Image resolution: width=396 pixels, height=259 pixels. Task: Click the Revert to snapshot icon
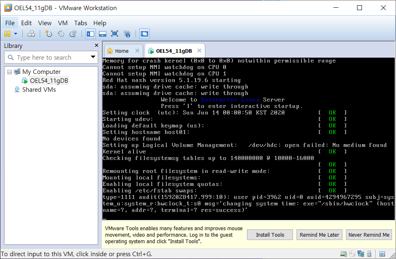(x=61, y=34)
